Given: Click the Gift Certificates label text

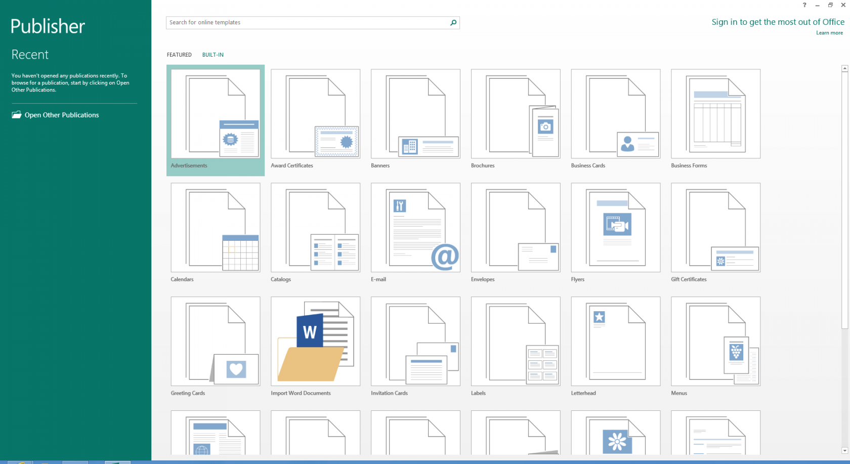Looking at the screenshot, I should 689,279.
